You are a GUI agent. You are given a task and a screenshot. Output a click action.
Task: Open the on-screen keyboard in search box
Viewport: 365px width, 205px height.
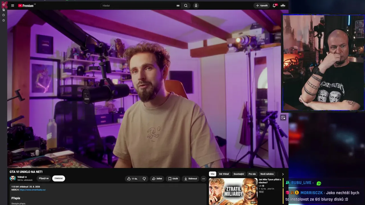tap(178, 5)
